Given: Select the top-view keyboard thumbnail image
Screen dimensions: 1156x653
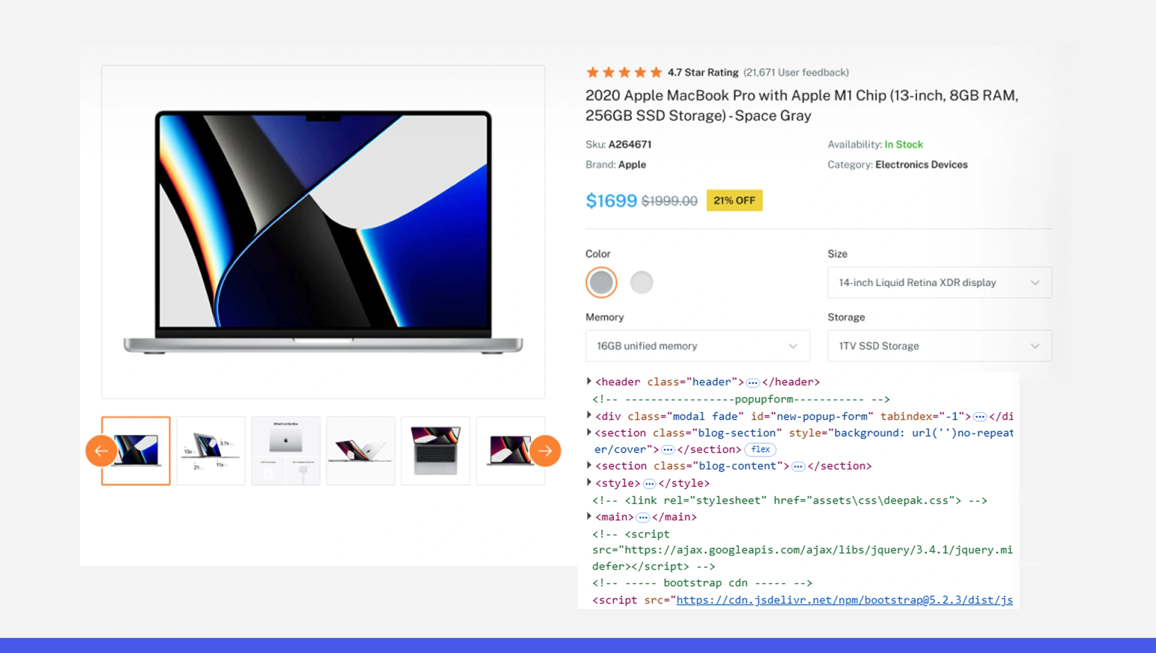Looking at the screenshot, I should click(x=435, y=450).
